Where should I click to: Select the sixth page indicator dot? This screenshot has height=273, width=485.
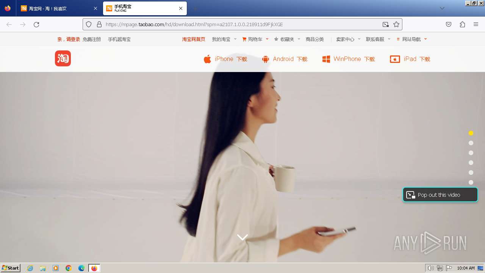coord(471,182)
